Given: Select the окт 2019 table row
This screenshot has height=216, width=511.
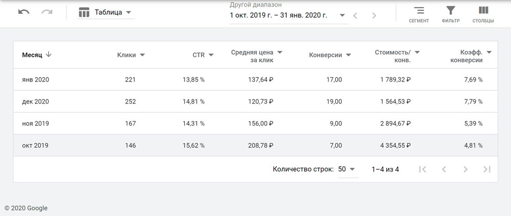Looking at the screenshot, I should click(255, 145).
